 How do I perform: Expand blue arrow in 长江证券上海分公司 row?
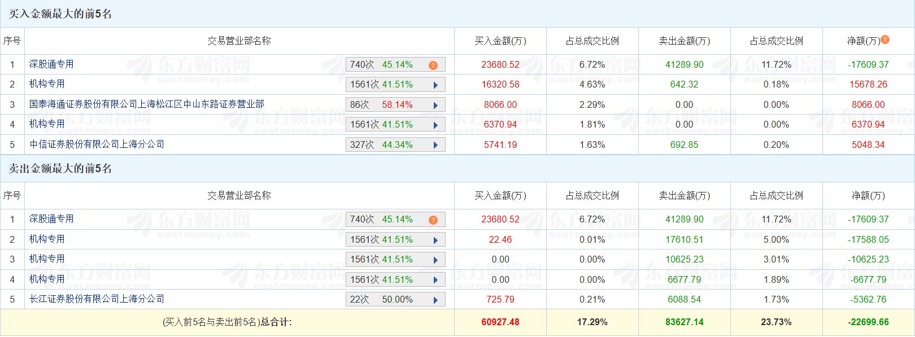click(435, 300)
